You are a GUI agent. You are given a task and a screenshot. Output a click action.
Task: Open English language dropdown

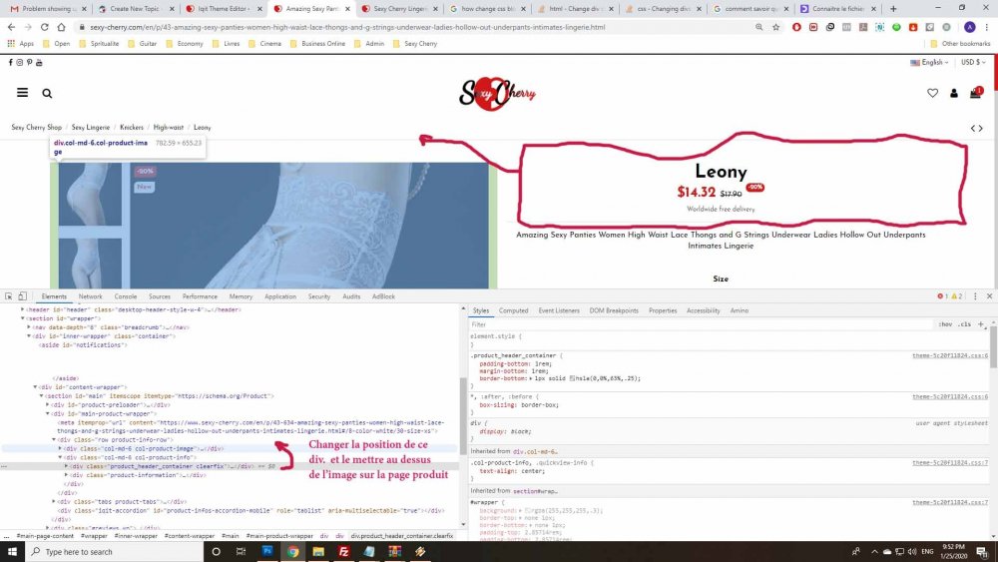929,62
